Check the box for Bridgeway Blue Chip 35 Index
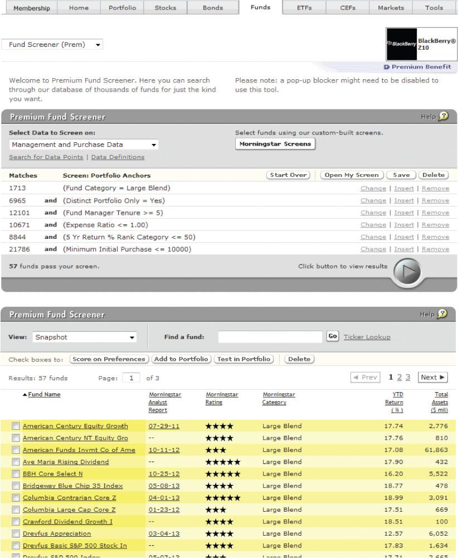This screenshot has height=558, width=458. (x=16, y=486)
